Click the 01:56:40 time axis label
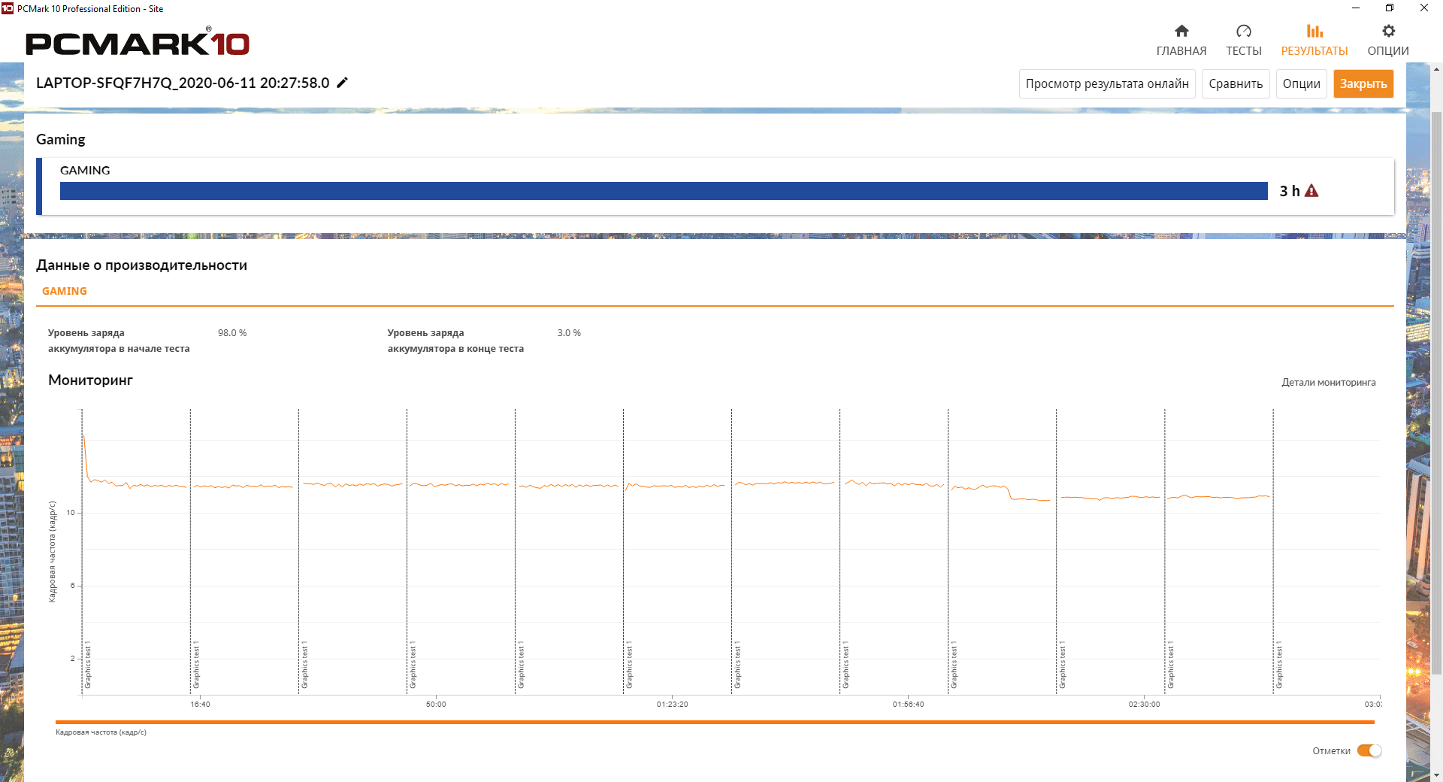 pos(908,705)
